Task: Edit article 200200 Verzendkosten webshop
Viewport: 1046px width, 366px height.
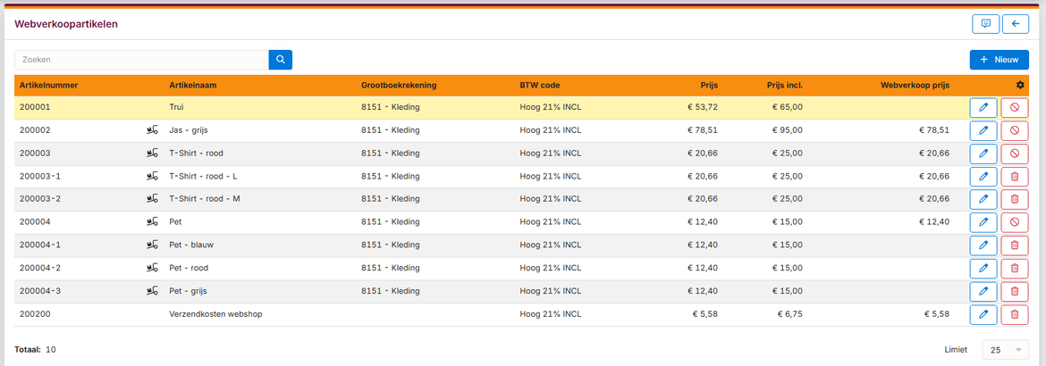Action: [983, 314]
